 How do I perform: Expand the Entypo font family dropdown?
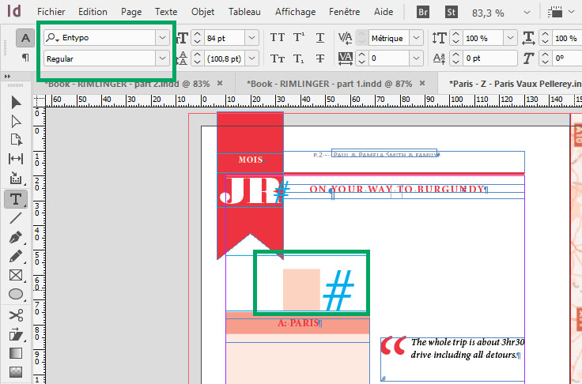coord(162,38)
